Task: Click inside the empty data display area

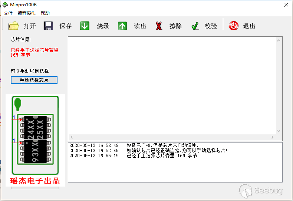Action: pyautogui.click(x=172, y=86)
